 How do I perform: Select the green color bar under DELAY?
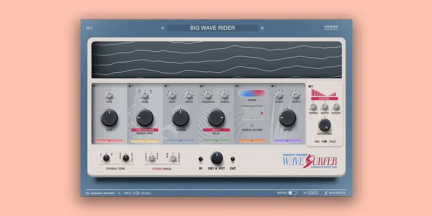pyautogui.click(x=217, y=141)
